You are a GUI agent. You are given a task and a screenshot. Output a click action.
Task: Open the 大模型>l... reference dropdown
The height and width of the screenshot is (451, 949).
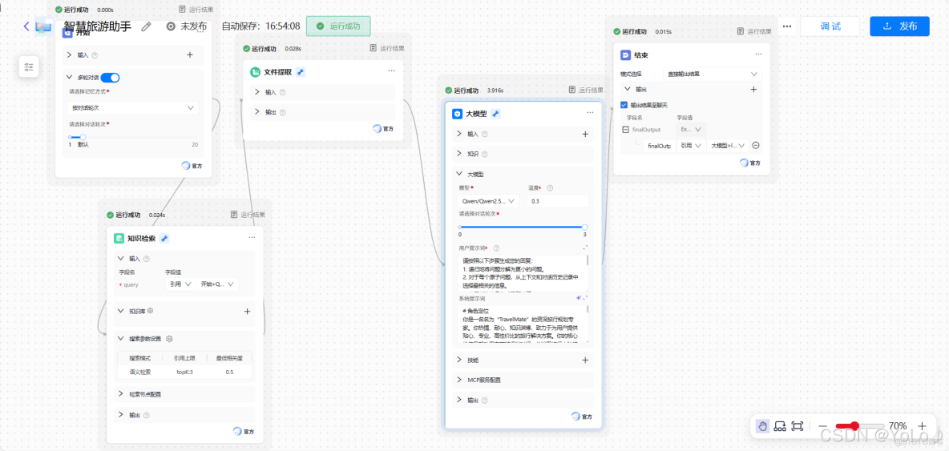[728, 146]
